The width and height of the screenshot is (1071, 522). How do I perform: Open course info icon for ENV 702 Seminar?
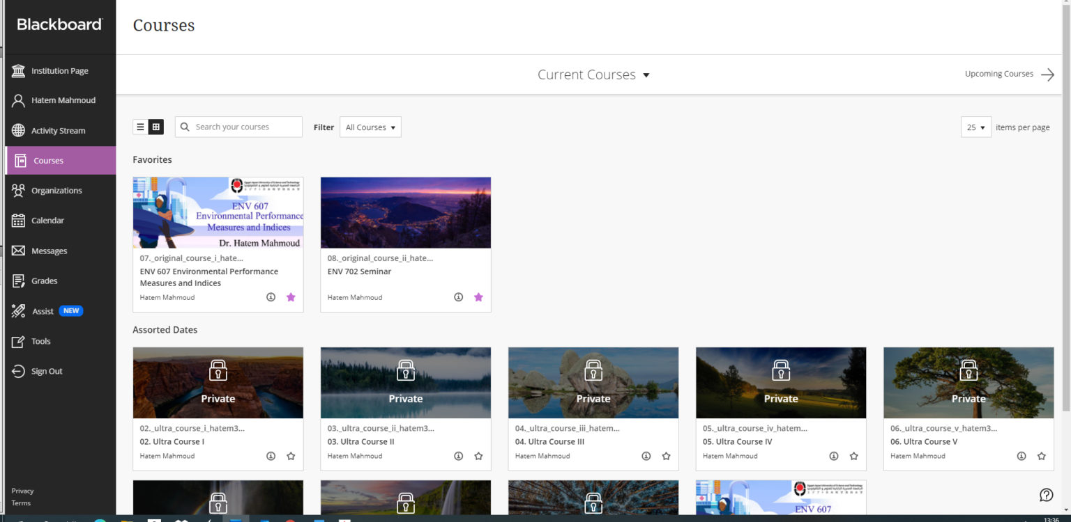click(x=459, y=297)
